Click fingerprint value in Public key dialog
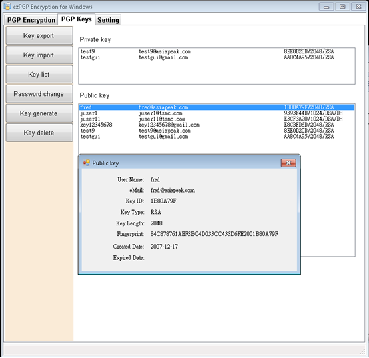 (x=214, y=234)
